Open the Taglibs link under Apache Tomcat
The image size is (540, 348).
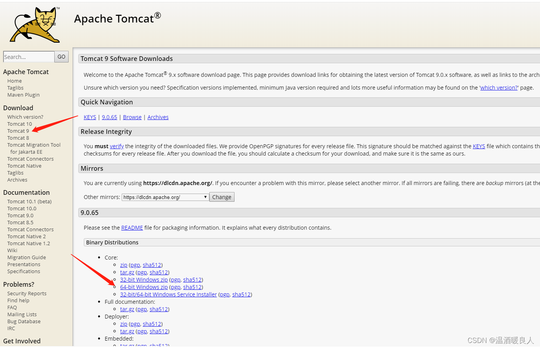click(x=16, y=88)
